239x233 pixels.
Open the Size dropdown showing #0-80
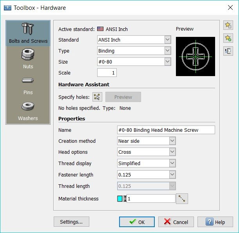click(x=168, y=62)
